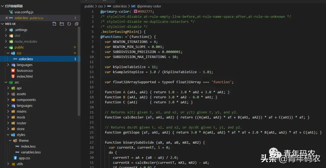Click 'NEWTON_ITERATIONS' variable on line 7
The image size is (326, 168).
130,41
